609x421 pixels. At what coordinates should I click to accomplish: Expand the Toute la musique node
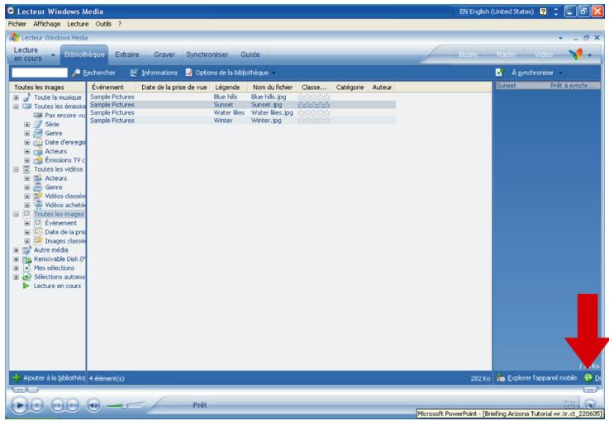click(16, 97)
